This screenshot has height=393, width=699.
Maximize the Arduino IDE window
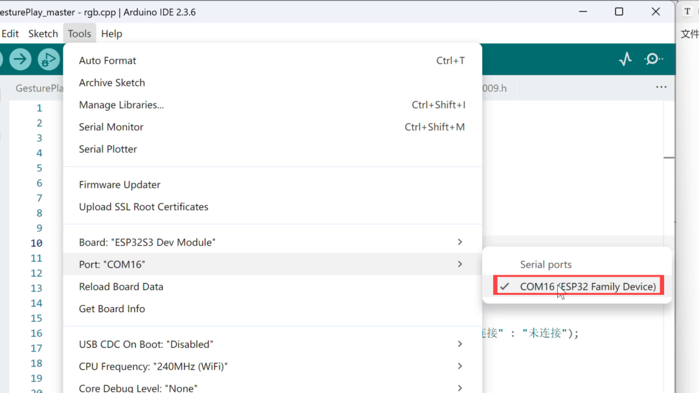coord(619,12)
